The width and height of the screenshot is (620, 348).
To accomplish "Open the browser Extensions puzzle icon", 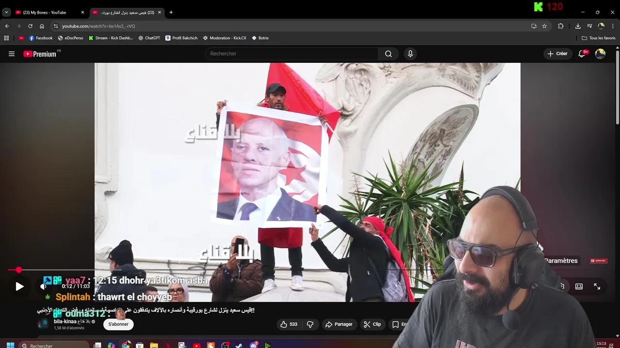I will [561, 26].
